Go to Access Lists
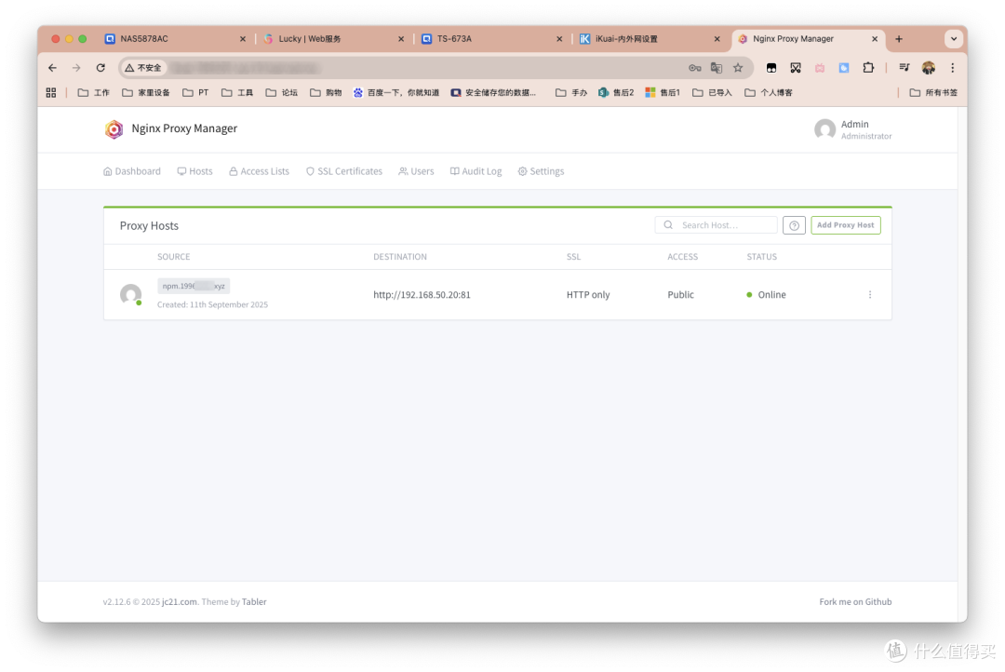1005x672 pixels. pyautogui.click(x=259, y=172)
